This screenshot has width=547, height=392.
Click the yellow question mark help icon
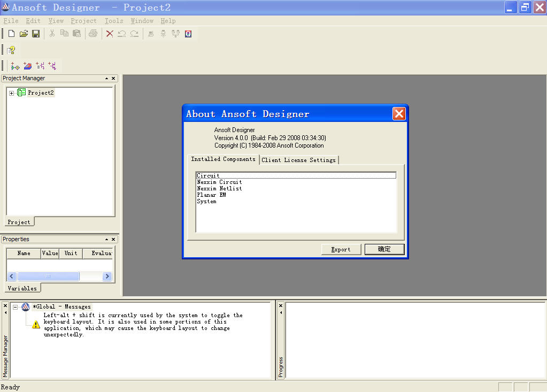click(x=11, y=50)
